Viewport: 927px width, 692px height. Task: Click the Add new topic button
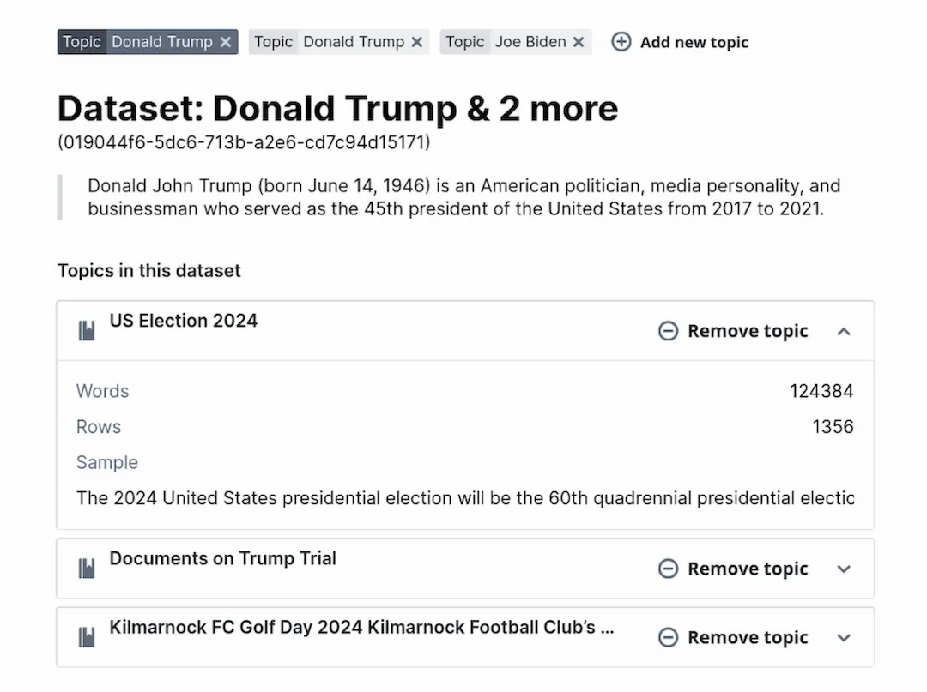(694, 42)
